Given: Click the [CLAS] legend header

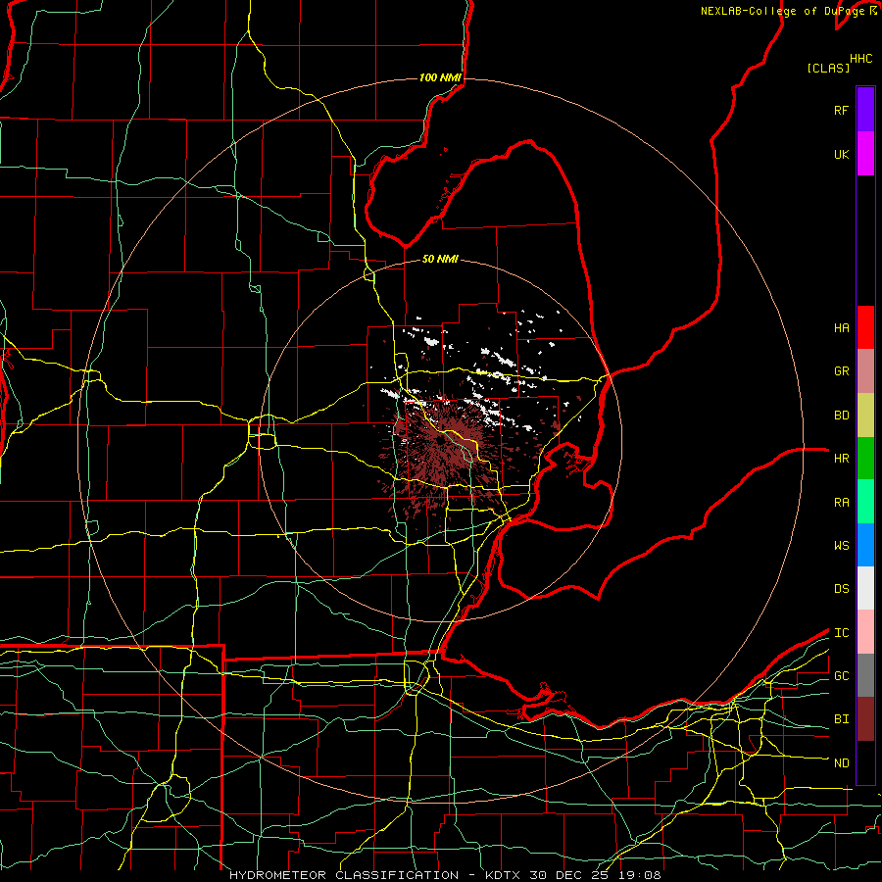Looking at the screenshot, I should pos(828,68).
